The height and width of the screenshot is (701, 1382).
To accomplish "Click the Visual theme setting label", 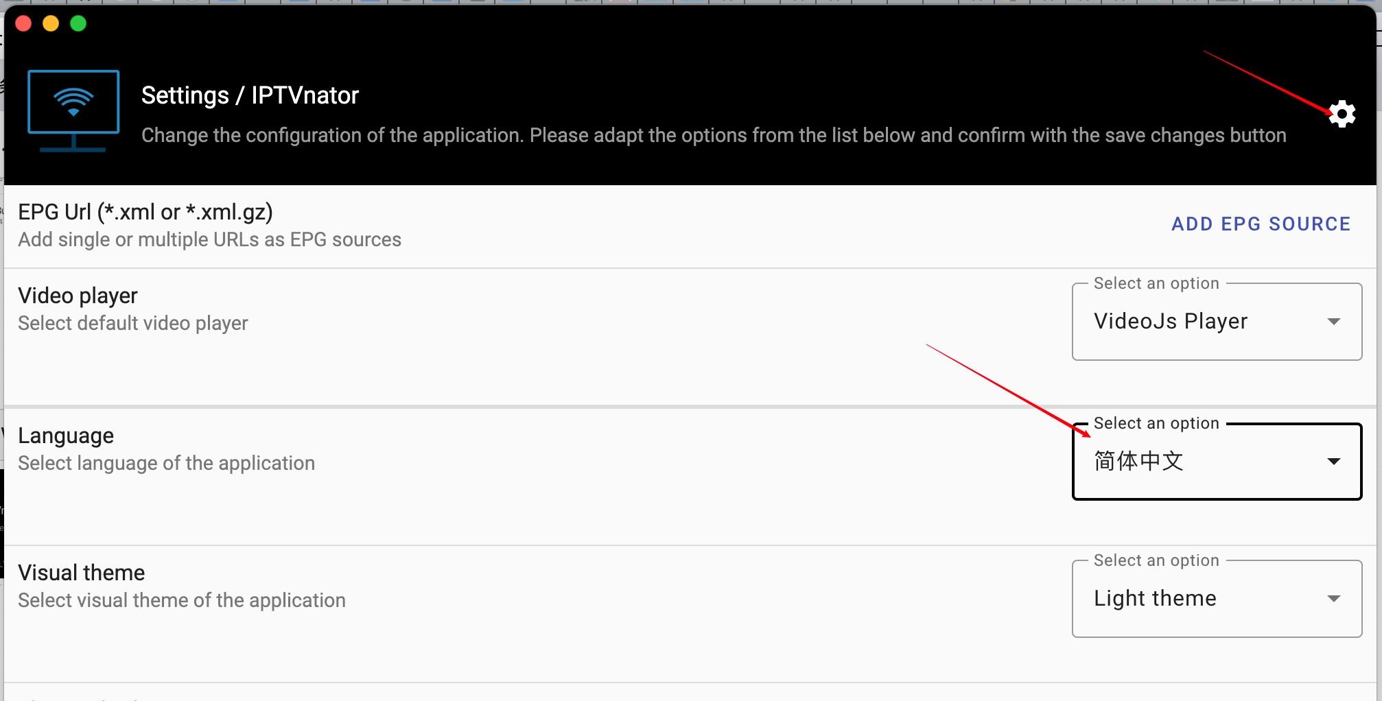I will click(x=81, y=573).
